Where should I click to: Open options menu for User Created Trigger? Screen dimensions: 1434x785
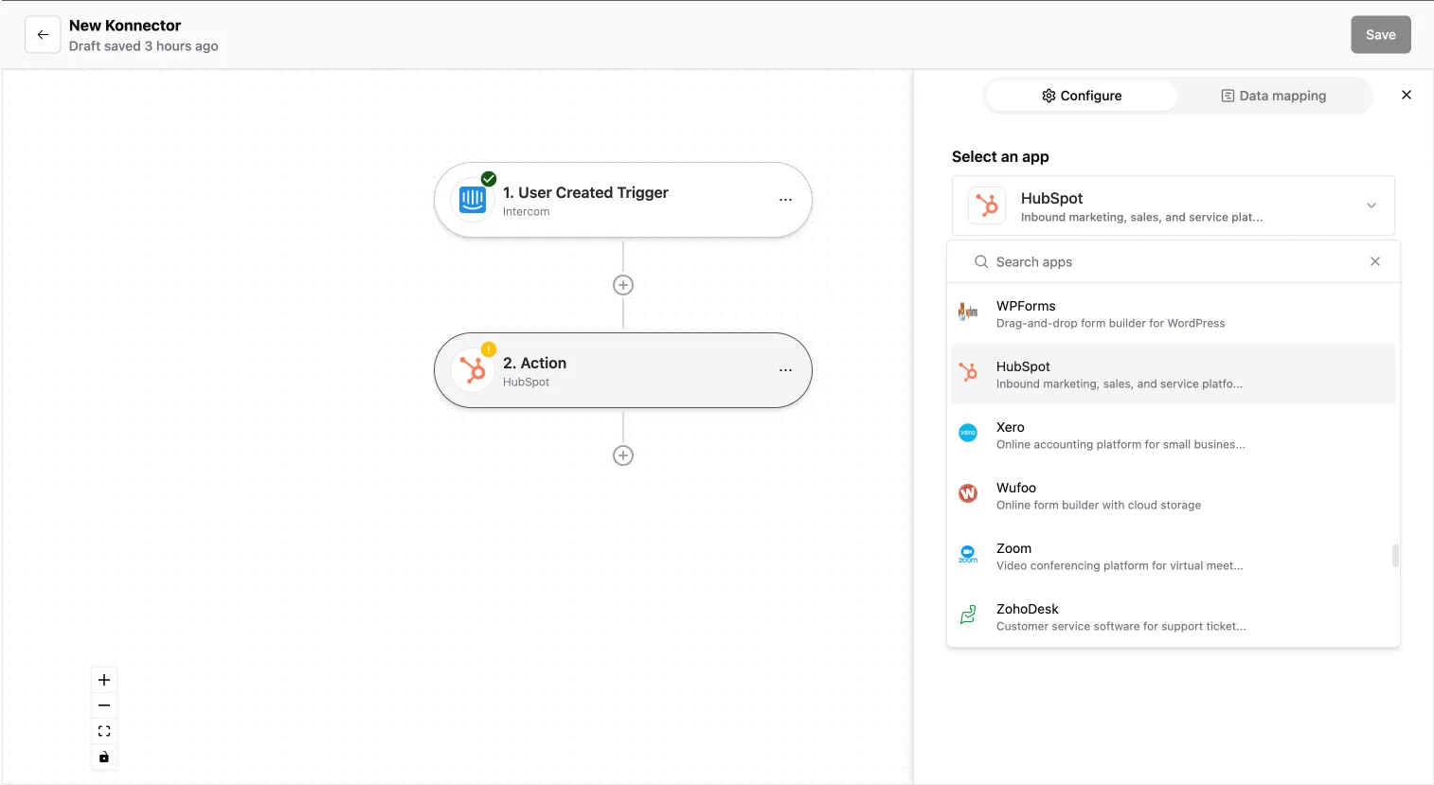785,200
